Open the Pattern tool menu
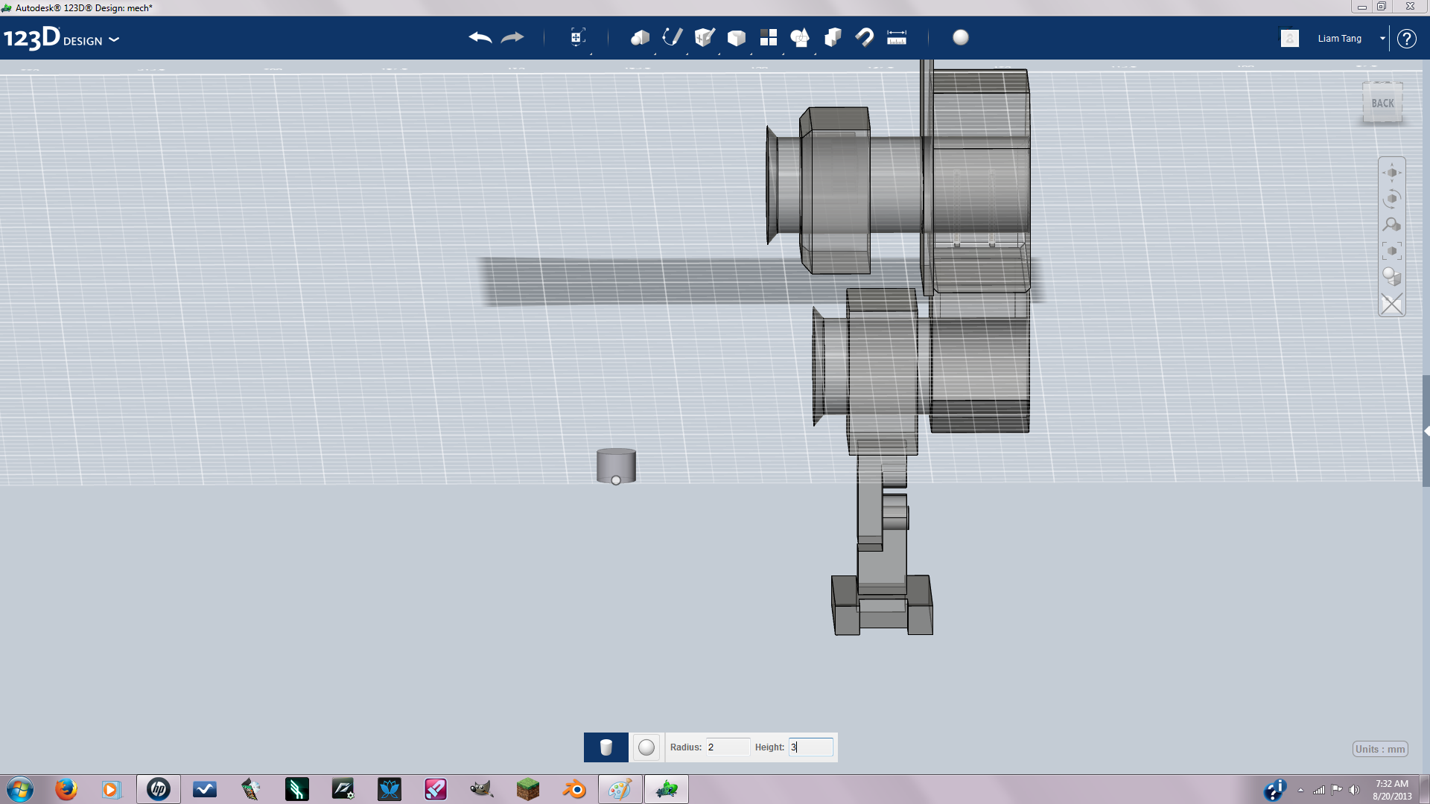The height and width of the screenshot is (804, 1430). tap(768, 37)
